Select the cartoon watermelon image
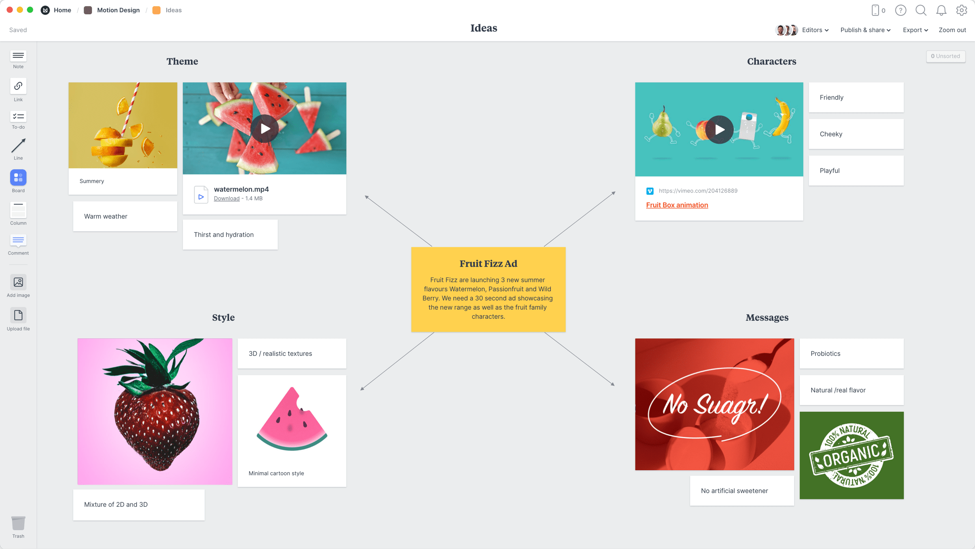This screenshot has height=549, width=975. [x=292, y=419]
